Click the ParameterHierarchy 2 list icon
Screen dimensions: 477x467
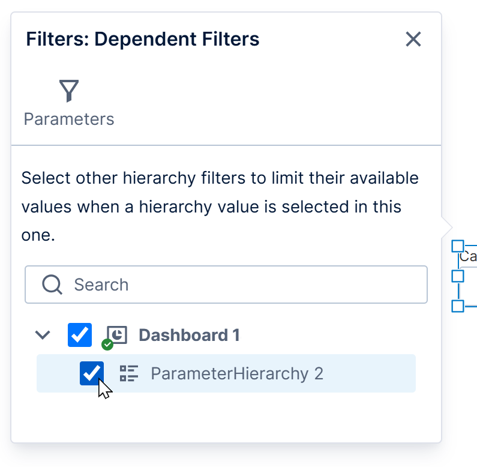[129, 373]
